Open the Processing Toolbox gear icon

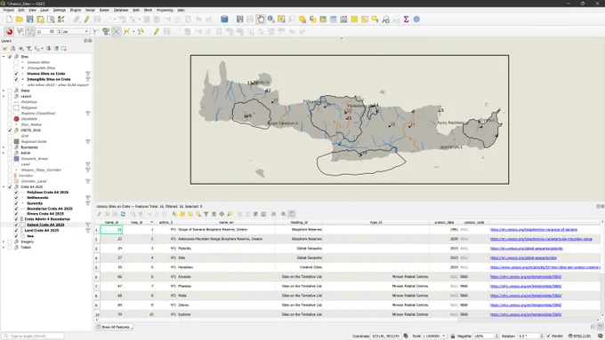(416, 20)
